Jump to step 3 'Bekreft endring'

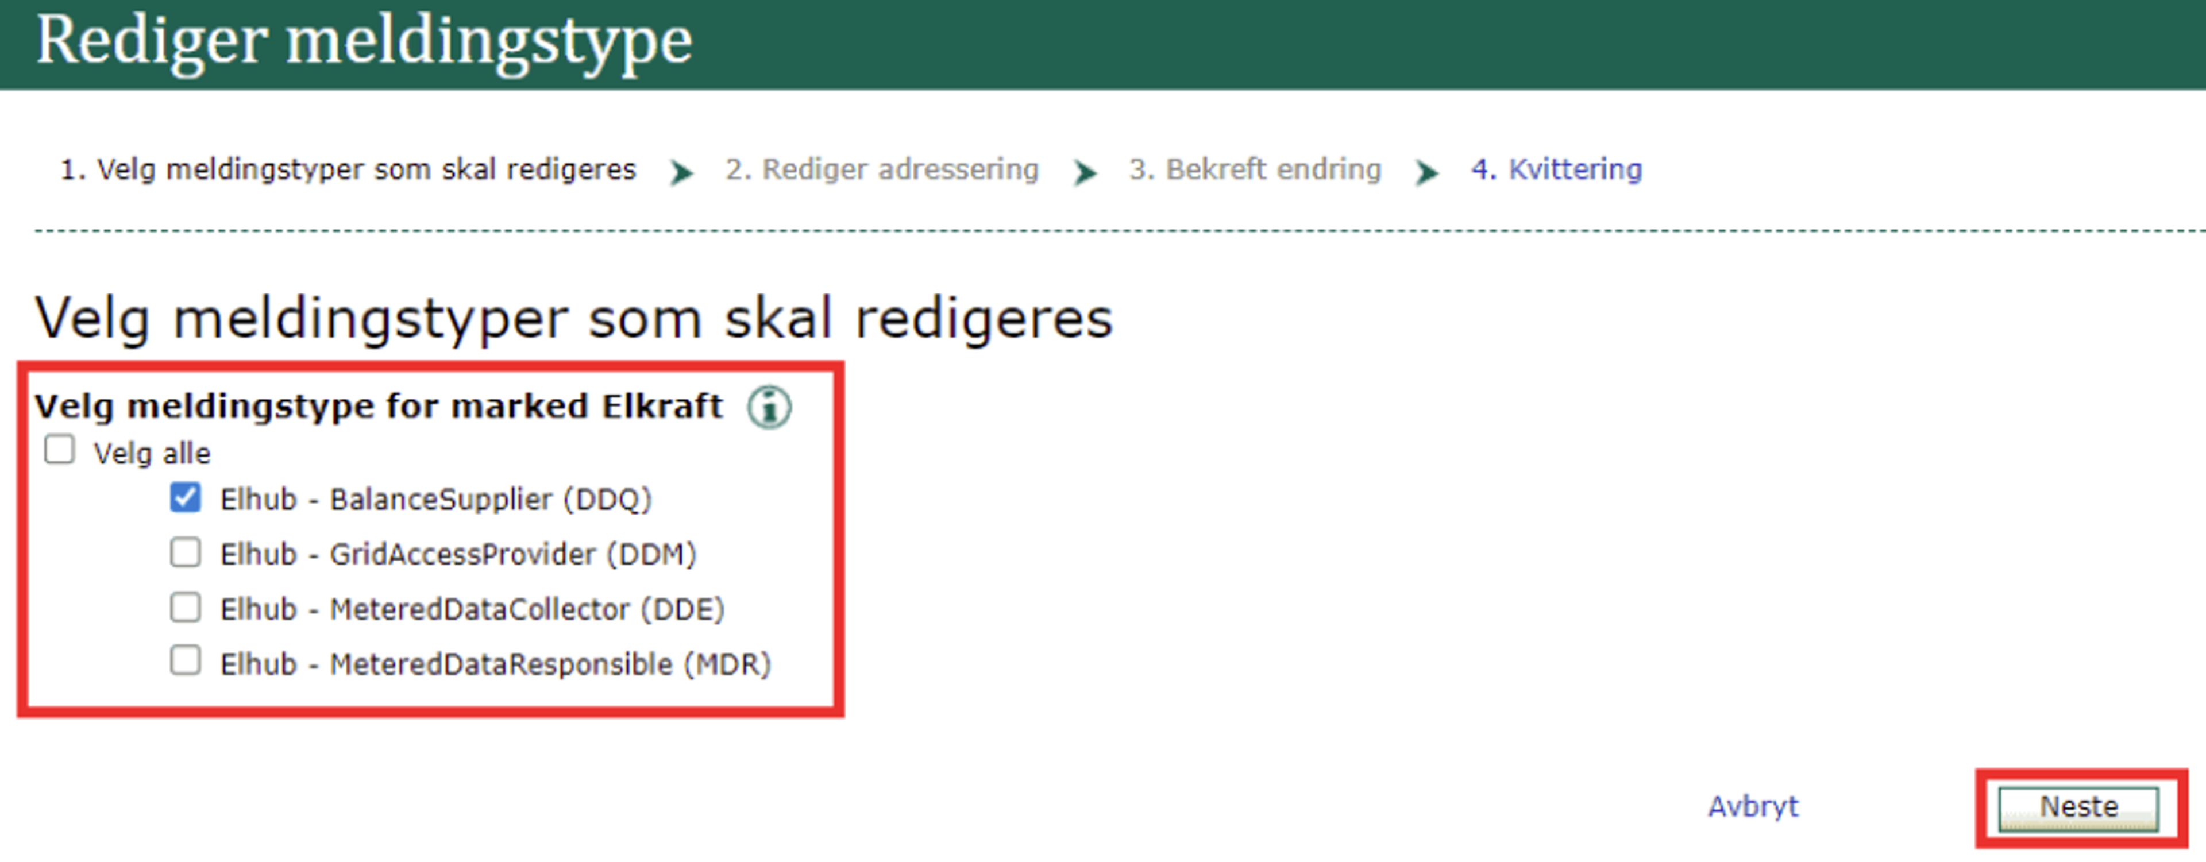point(1255,169)
